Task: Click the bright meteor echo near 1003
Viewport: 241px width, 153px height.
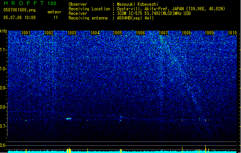Action: pyautogui.click(x=69, y=119)
